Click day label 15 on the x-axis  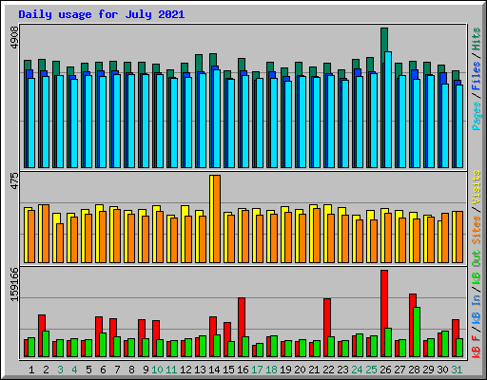coord(228,370)
